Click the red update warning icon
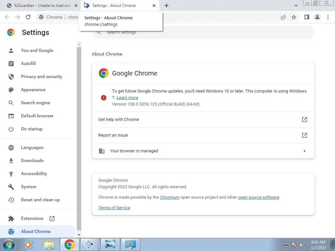 pyautogui.click(x=104, y=98)
